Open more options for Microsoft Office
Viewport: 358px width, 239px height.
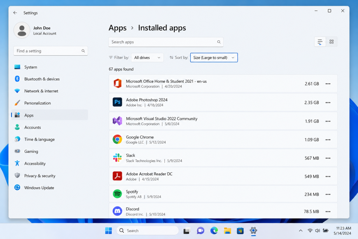328,84
